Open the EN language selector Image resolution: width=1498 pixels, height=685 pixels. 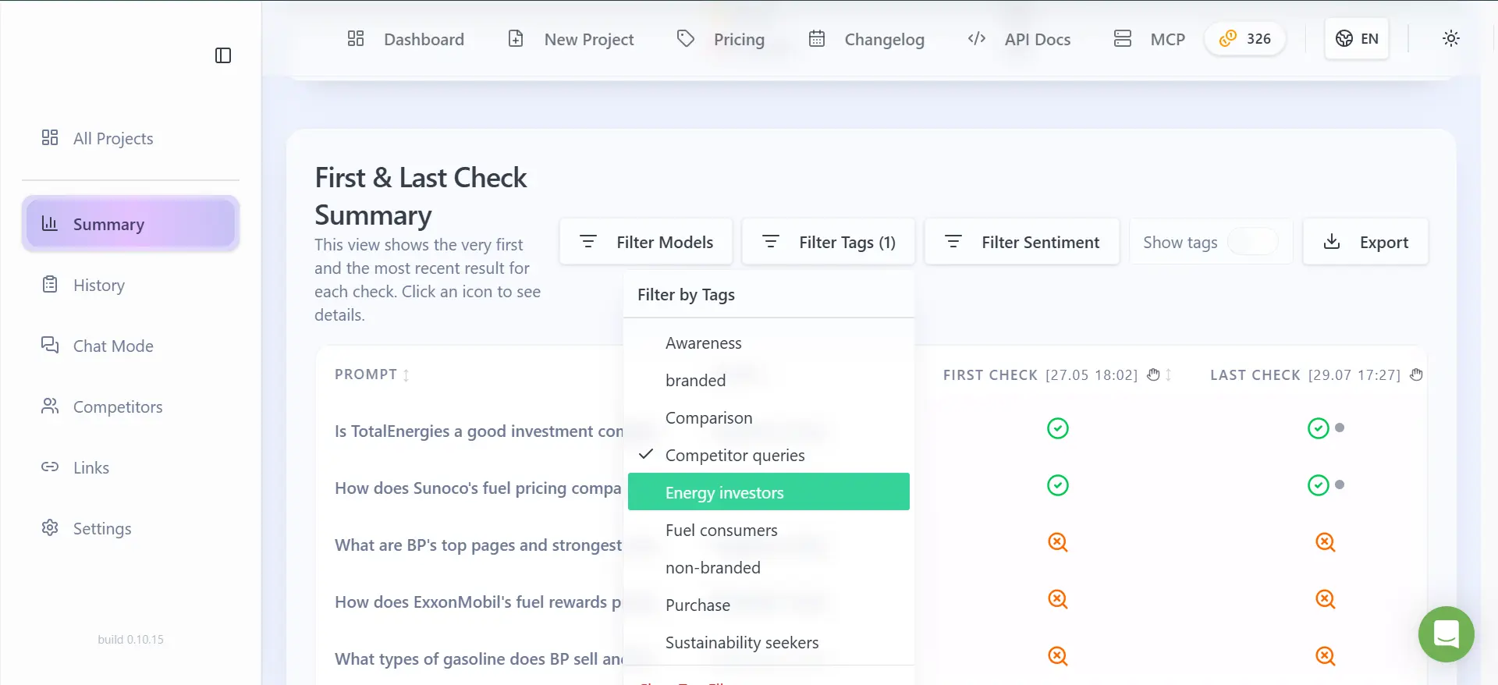click(x=1357, y=38)
